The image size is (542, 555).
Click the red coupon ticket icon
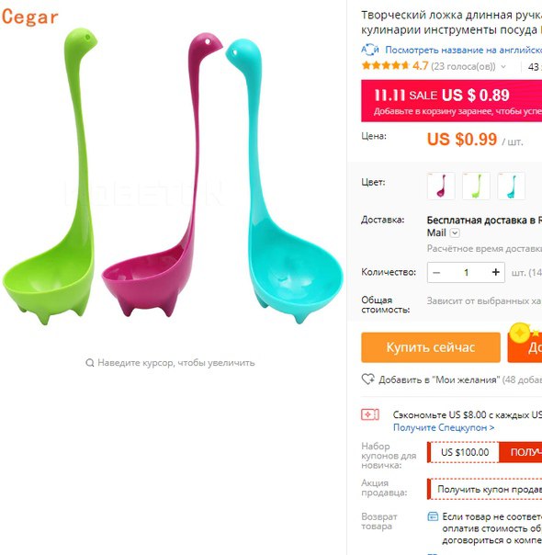370,414
